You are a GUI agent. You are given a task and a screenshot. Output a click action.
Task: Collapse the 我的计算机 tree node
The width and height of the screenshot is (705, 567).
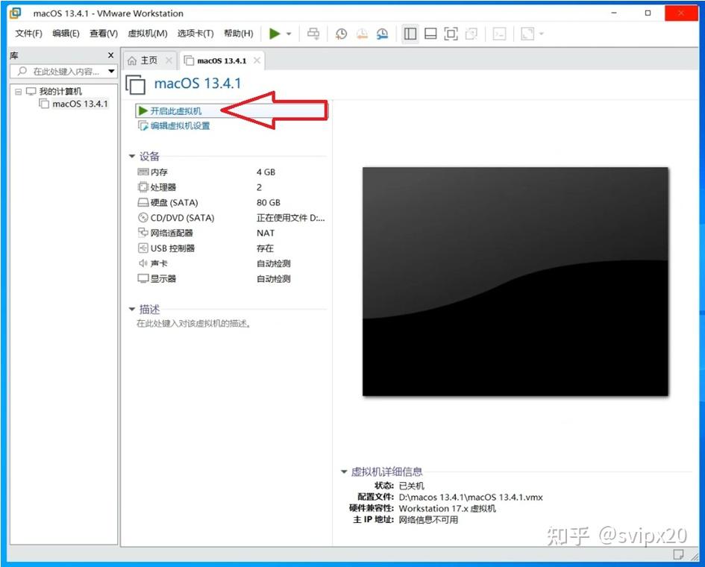19,92
